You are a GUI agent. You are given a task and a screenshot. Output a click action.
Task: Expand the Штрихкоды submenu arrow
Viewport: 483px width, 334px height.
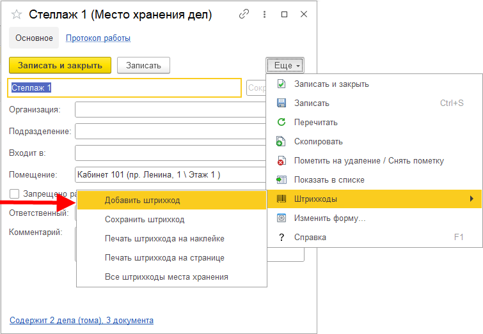(x=472, y=199)
